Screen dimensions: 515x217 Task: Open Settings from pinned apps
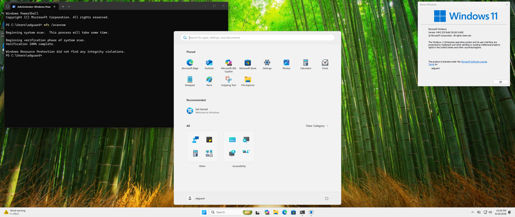[267, 64]
